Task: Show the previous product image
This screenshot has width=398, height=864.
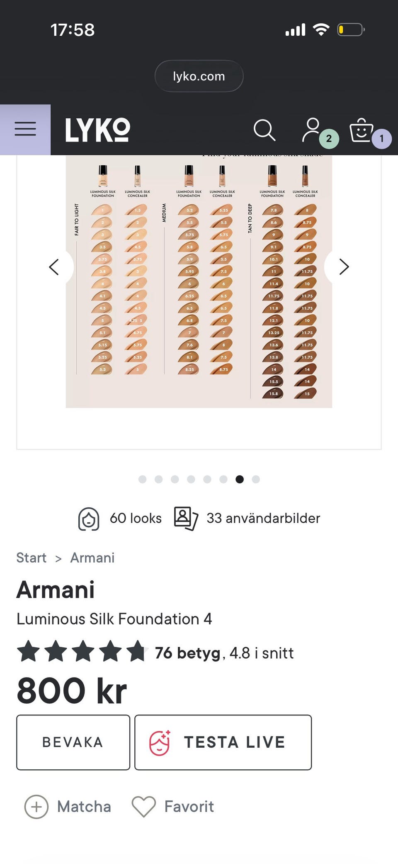Action: [54, 267]
